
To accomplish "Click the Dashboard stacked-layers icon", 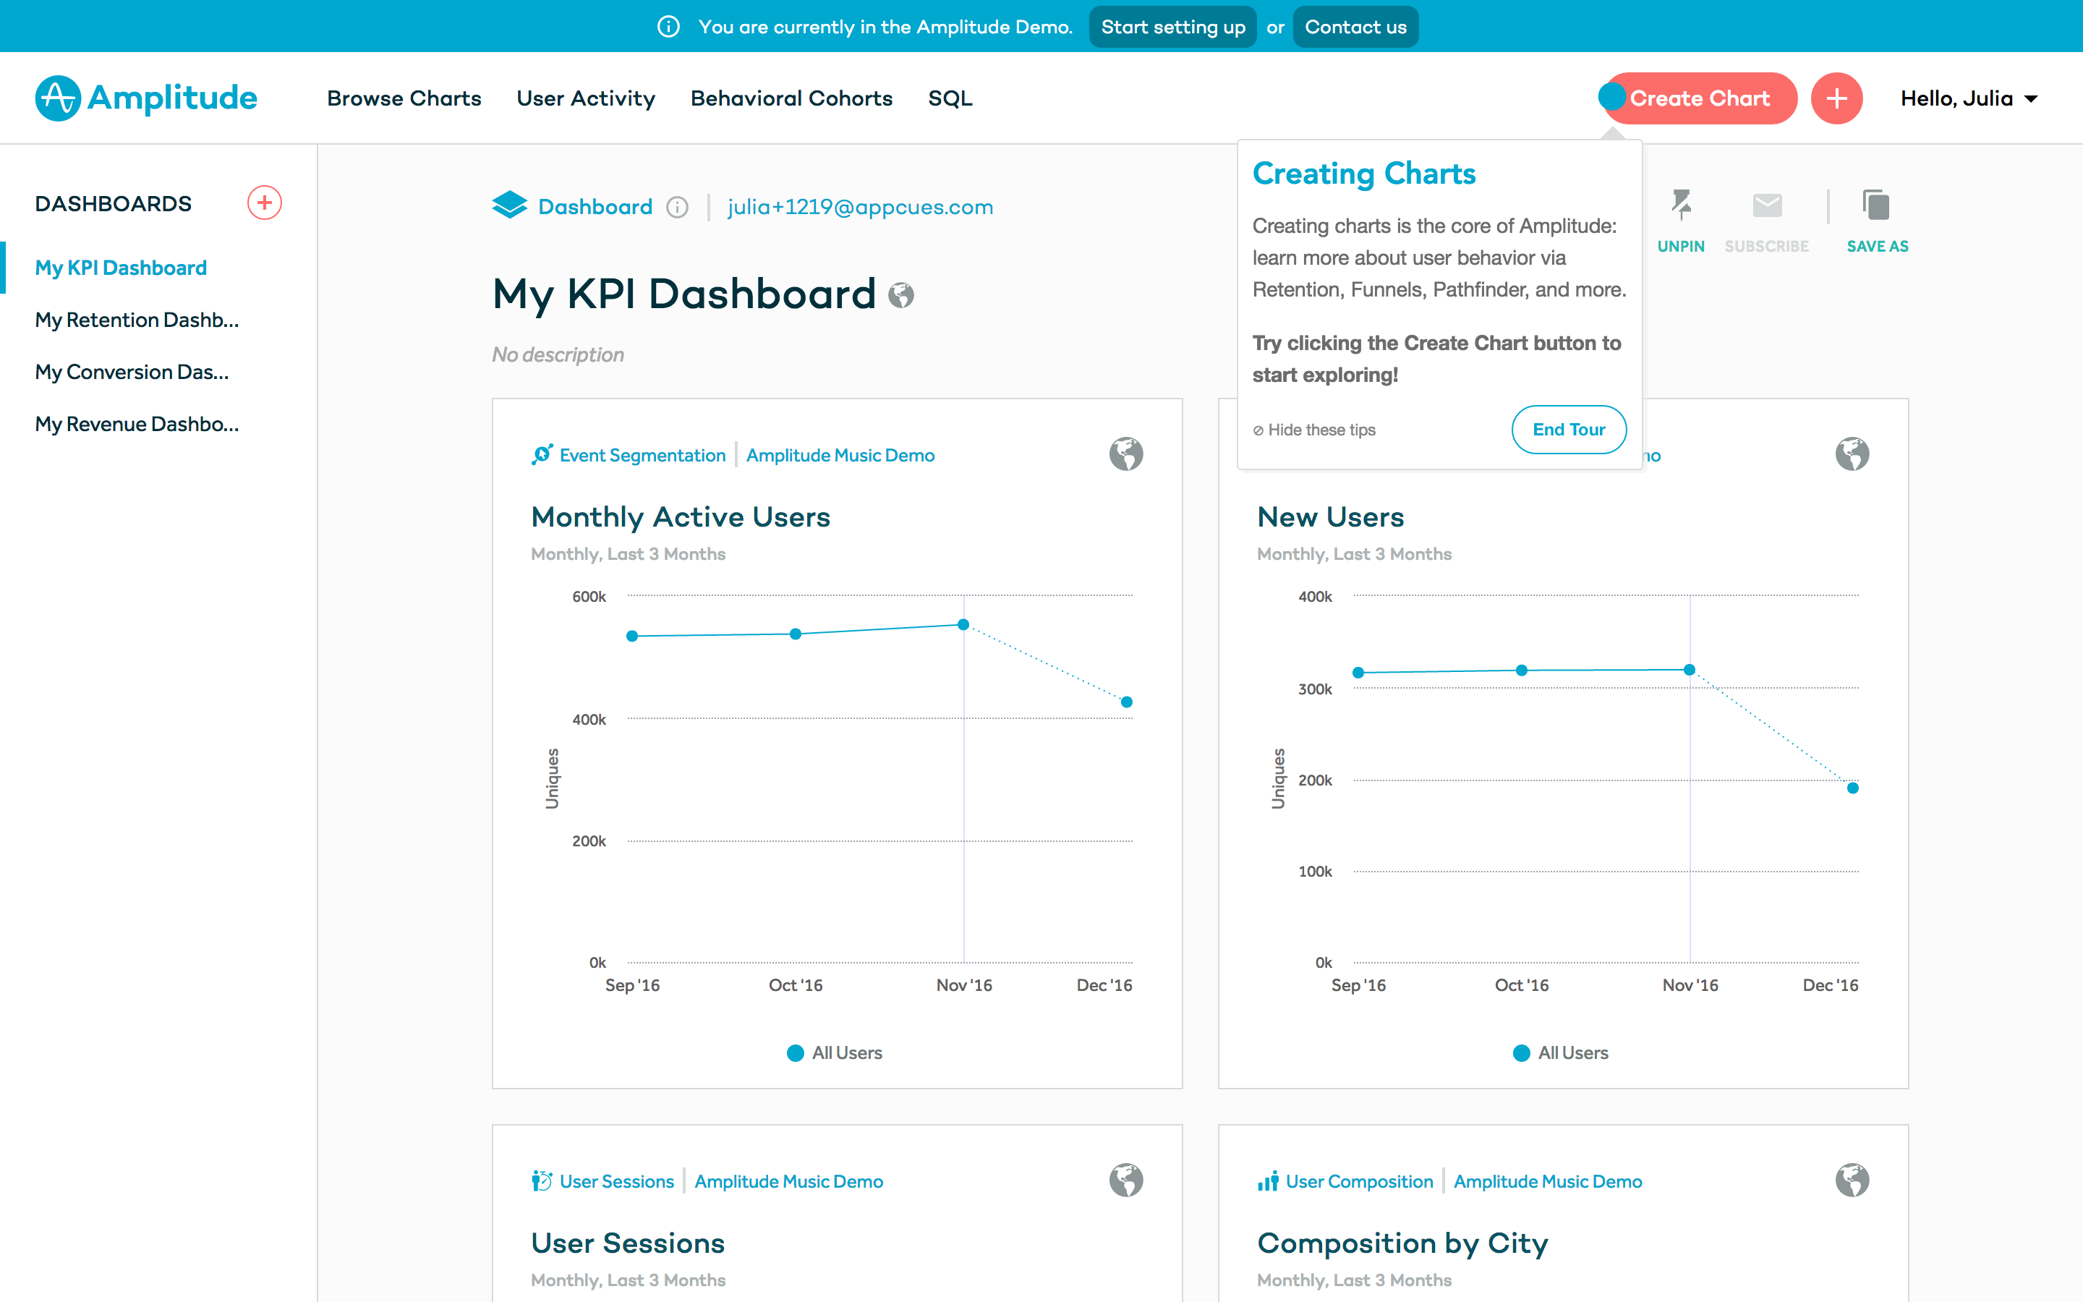I will (x=510, y=205).
